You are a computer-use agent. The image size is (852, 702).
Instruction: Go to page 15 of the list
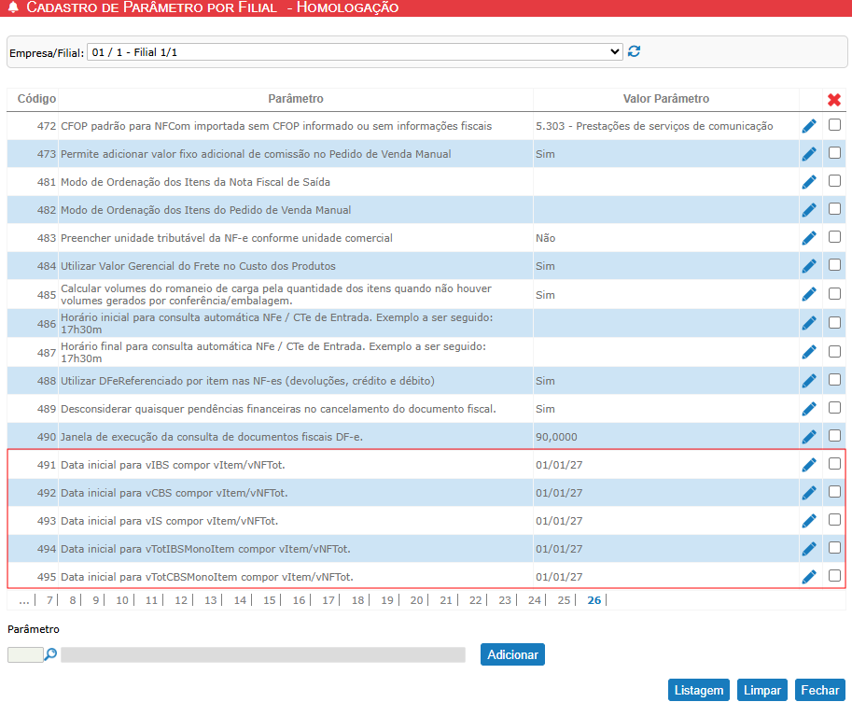[270, 600]
